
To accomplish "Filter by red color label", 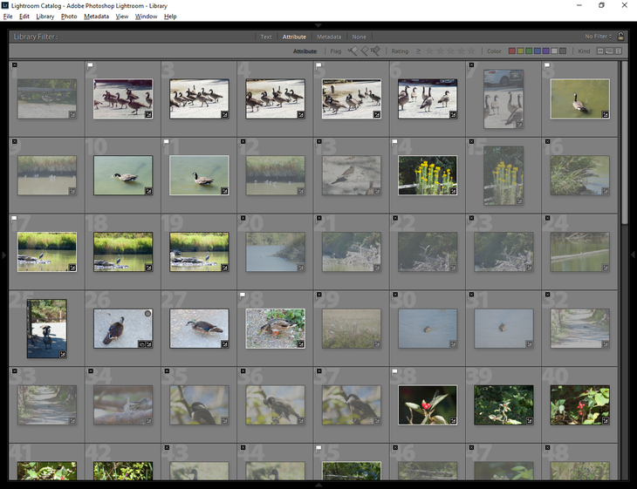I will point(512,51).
